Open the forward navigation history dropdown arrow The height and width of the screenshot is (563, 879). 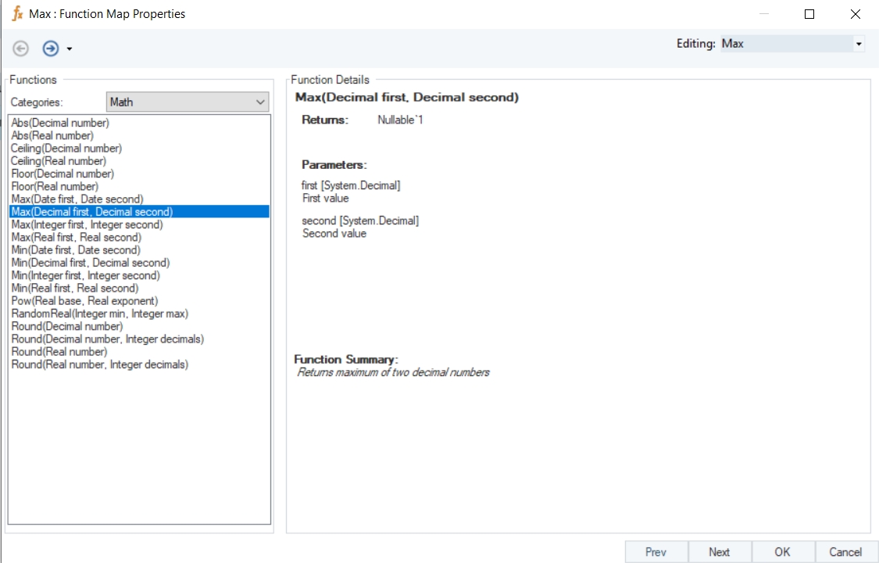[x=70, y=49]
